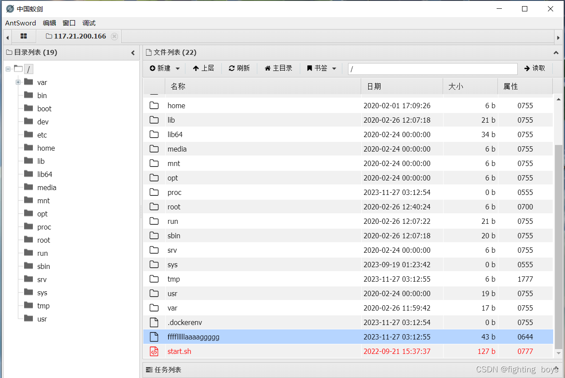
Task: Click the red script icon of start.sh
Action: (x=154, y=351)
